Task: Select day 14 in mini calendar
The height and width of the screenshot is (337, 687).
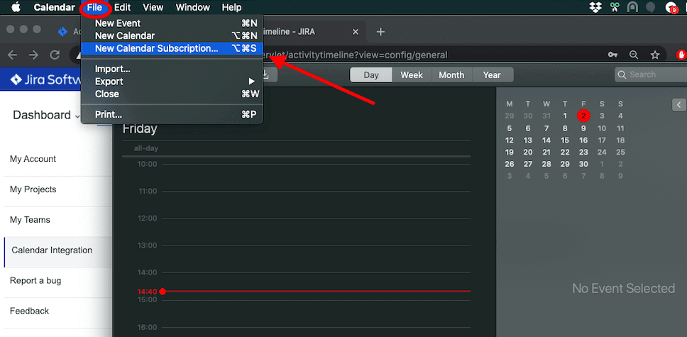Action: click(x=546, y=140)
